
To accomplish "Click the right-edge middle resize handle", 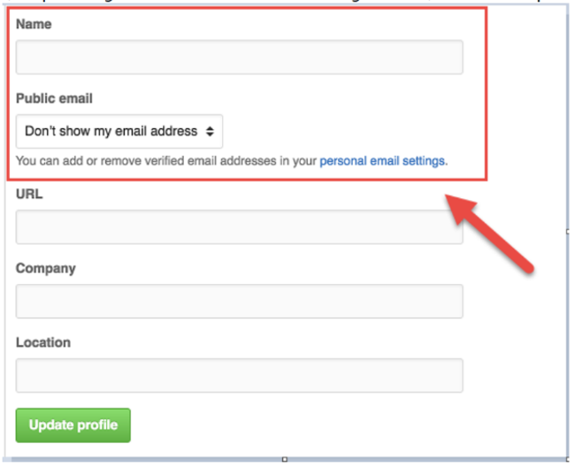I will 568,232.
